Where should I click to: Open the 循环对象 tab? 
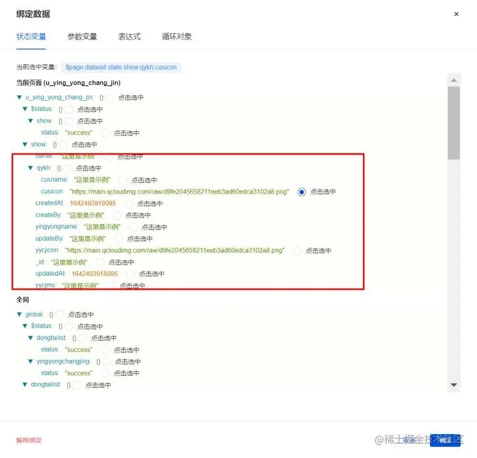(x=176, y=36)
